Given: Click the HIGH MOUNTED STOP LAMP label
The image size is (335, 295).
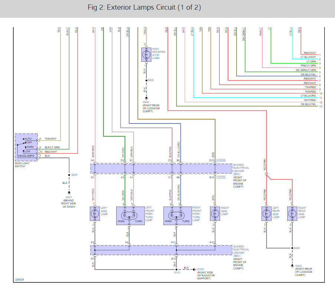Looking at the screenshot, I should [x=158, y=54].
